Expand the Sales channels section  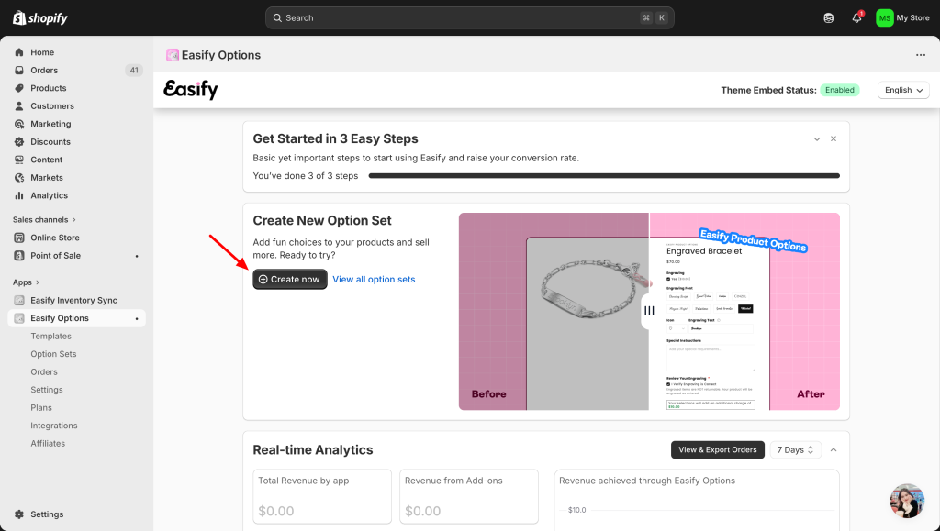point(44,220)
